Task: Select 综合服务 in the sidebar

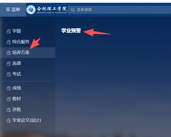Action: coord(28,42)
